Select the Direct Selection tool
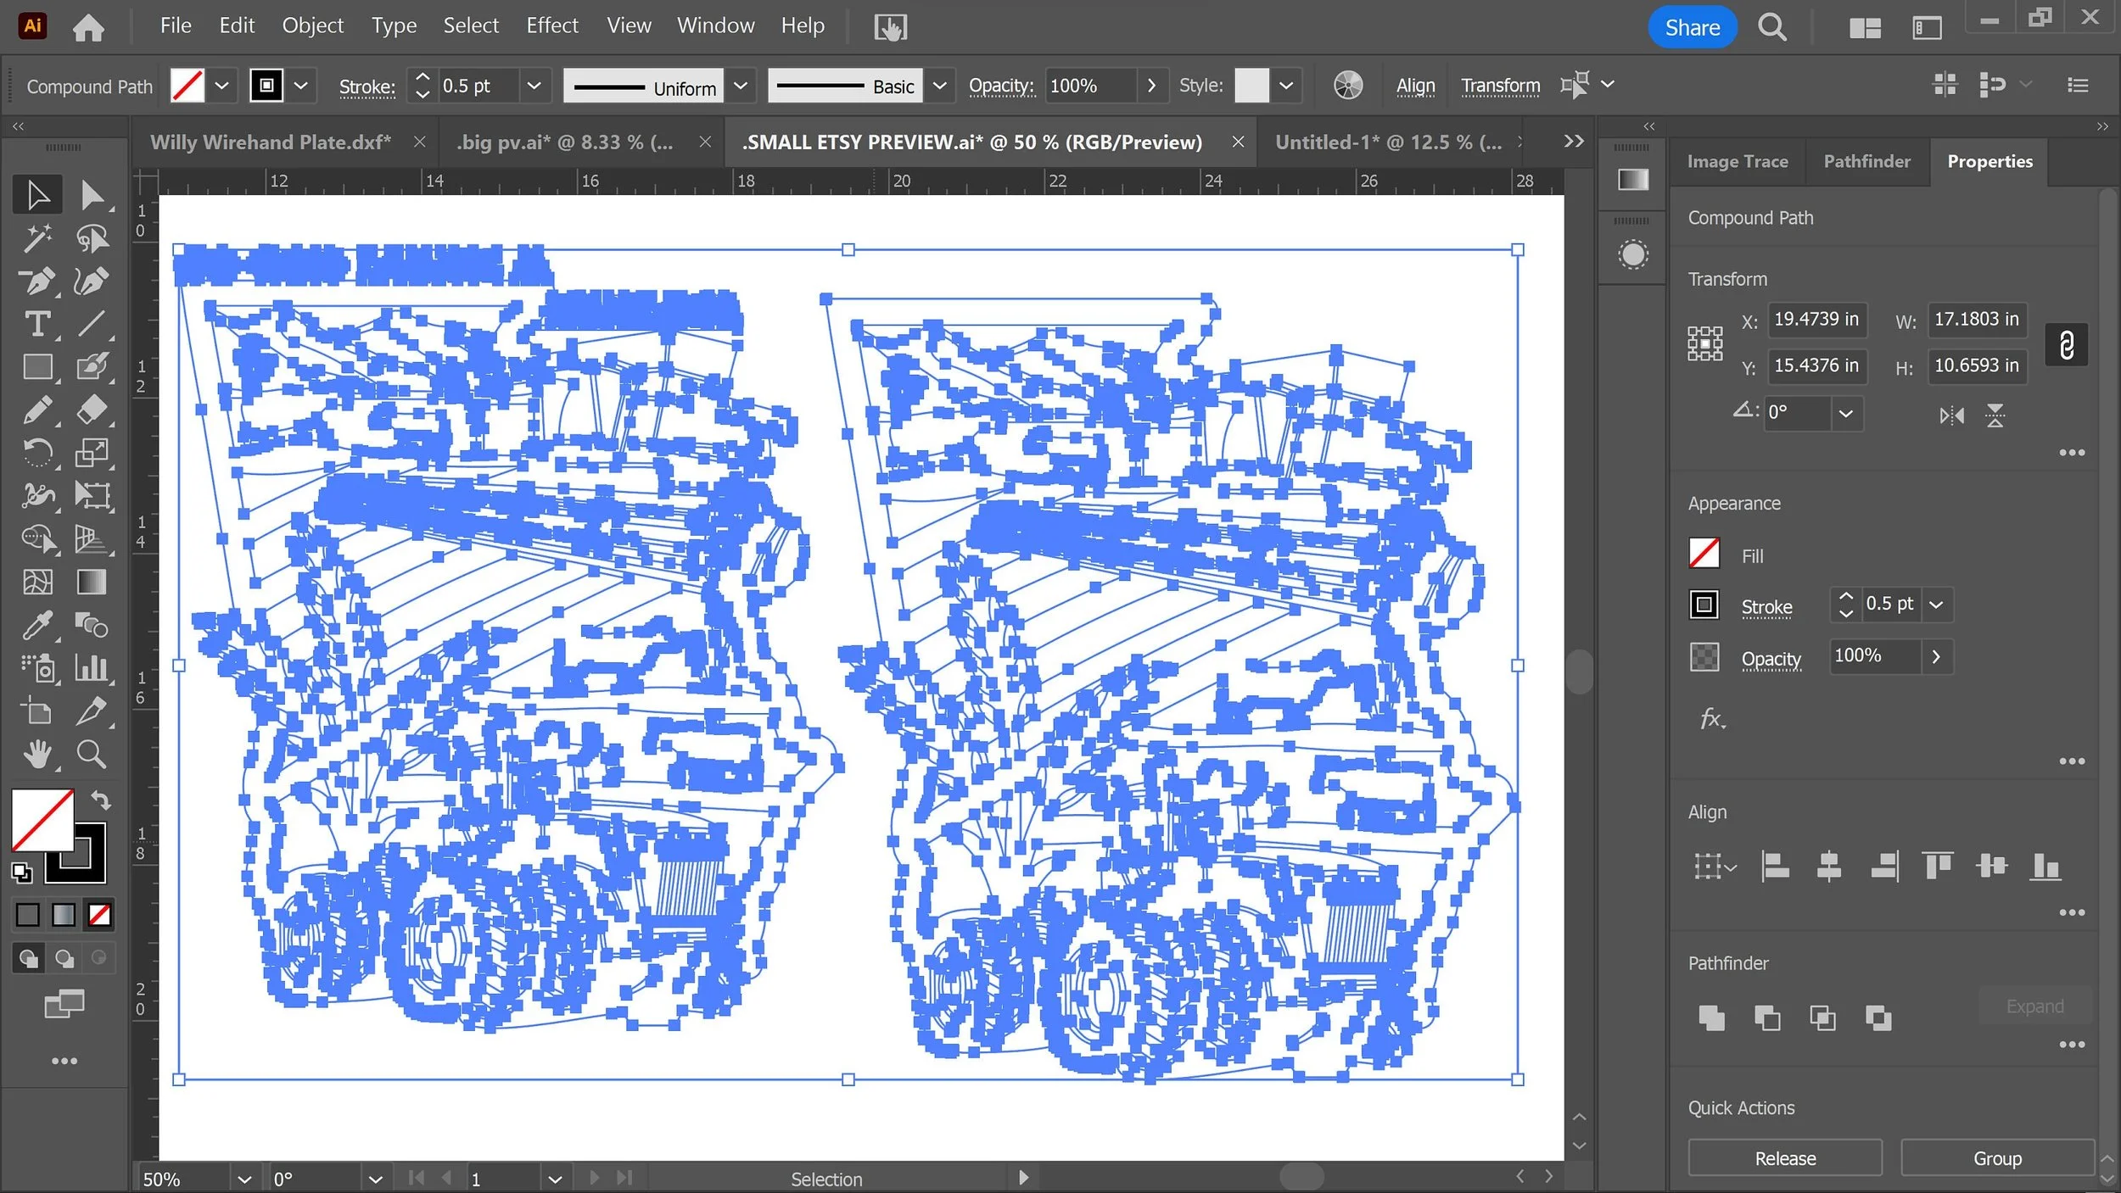Viewport: 2121px width, 1193px height. click(x=91, y=196)
